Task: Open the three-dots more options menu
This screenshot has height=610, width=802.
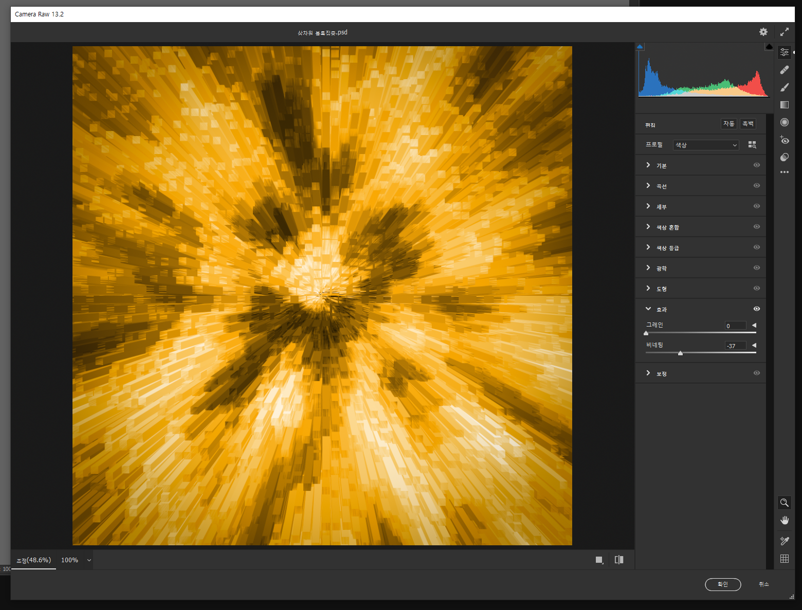Action: (785, 172)
